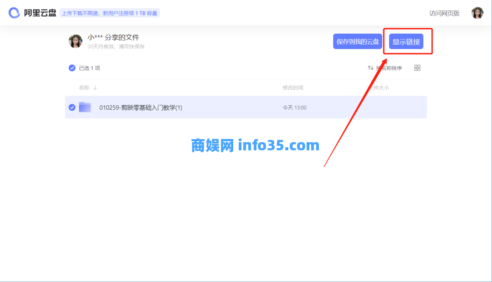Click the 今天 13:00 modified time cell

pos(294,108)
